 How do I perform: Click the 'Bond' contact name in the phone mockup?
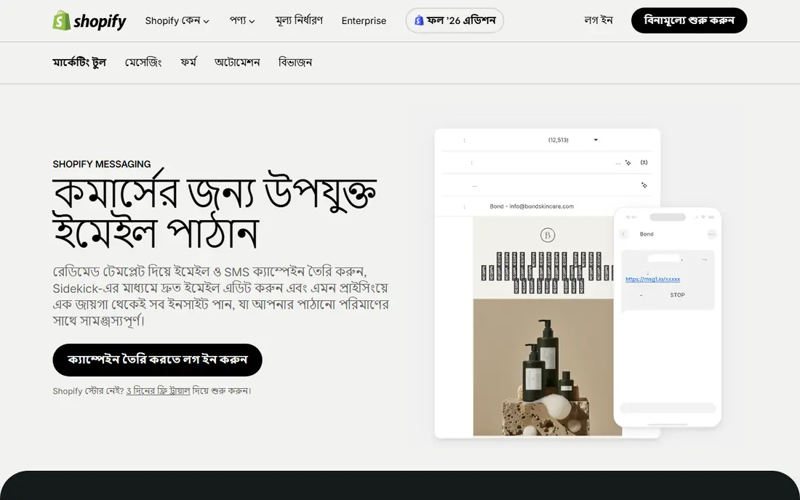tap(647, 234)
